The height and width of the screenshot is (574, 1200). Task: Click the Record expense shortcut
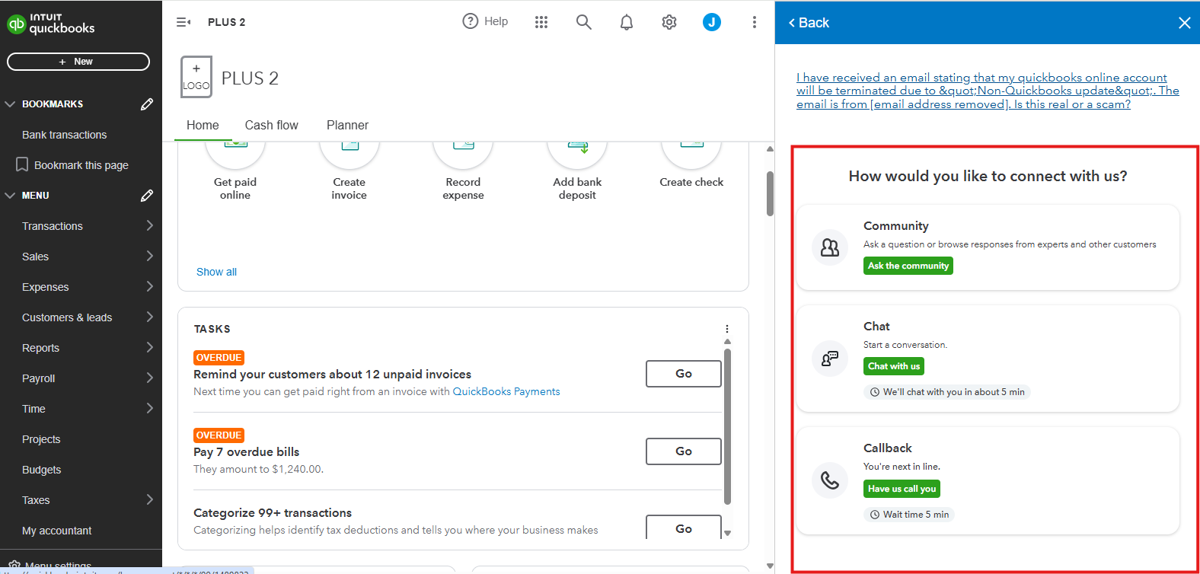(x=464, y=171)
